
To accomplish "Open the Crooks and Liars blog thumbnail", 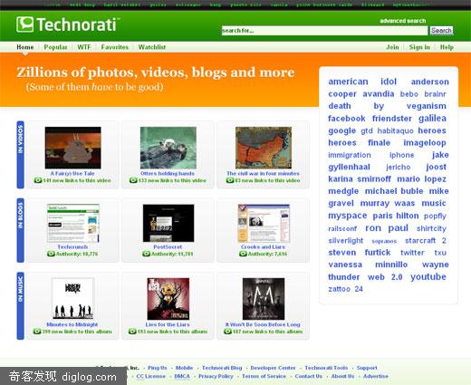I will pos(264,223).
